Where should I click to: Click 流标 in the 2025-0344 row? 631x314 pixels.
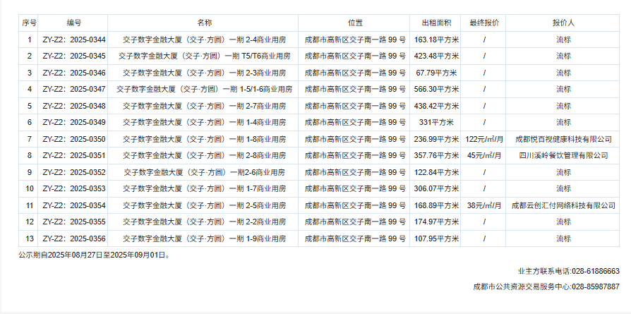point(563,40)
